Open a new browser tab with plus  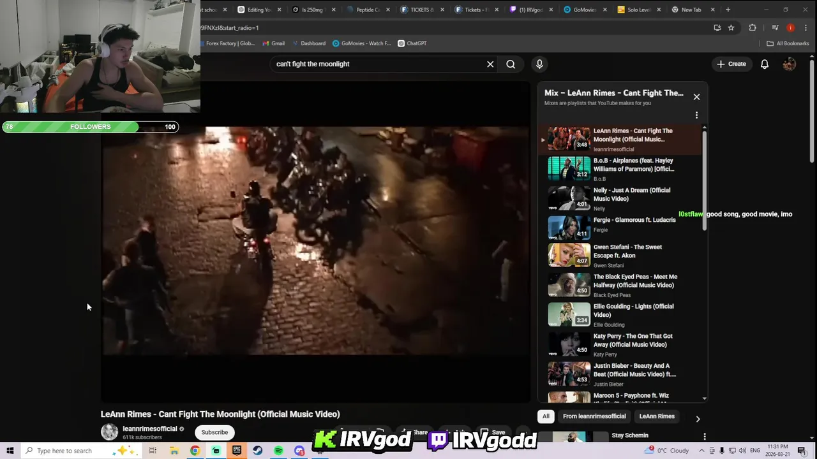point(728,10)
